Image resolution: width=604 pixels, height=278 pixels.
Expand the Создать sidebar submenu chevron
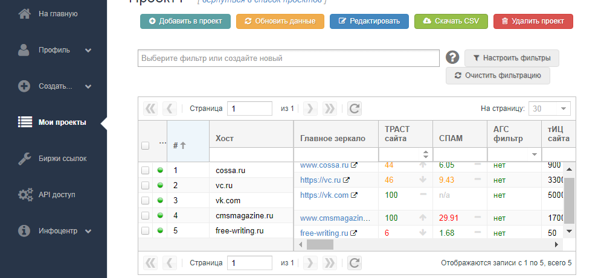coord(88,86)
